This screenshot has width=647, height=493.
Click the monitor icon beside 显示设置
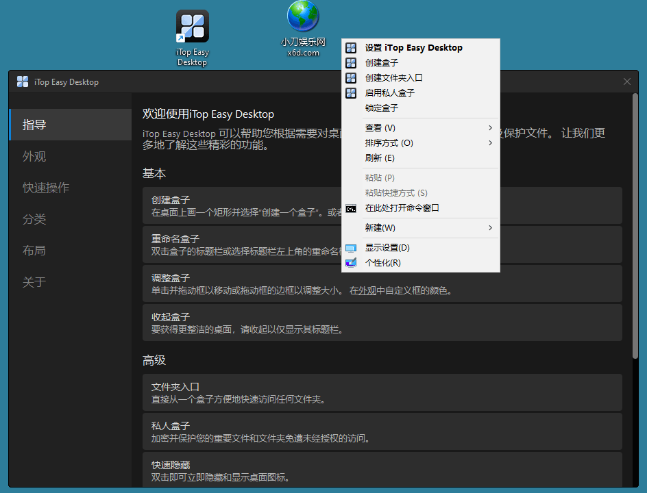tap(351, 247)
